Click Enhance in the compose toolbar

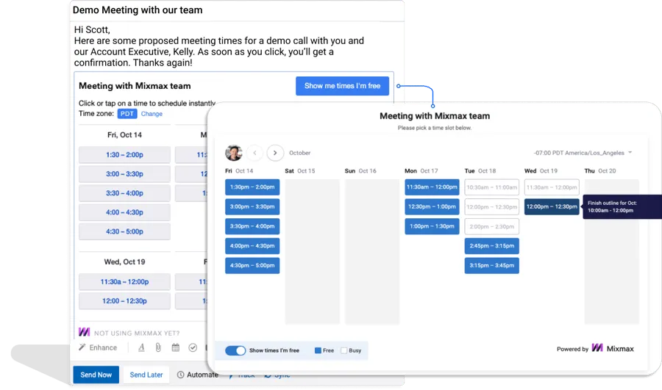[98, 347]
